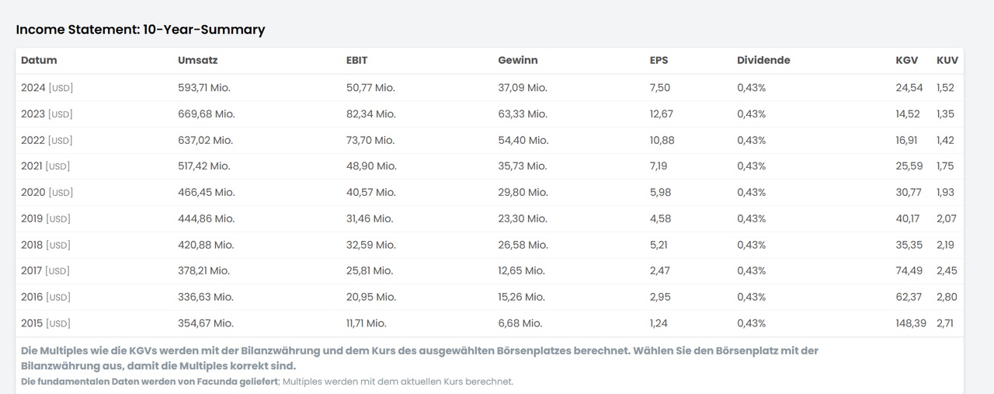Image resolution: width=994 pixels, height=394 pixels.
Task: Click the 2022 EBIT value 73,70 Mio.
Action: (x=370, y=141)
